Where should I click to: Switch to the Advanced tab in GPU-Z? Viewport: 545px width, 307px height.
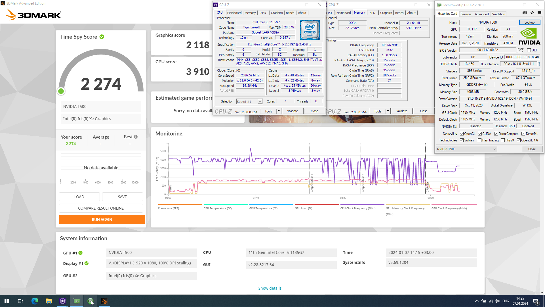pyautogui.click(x=481, y=14)
